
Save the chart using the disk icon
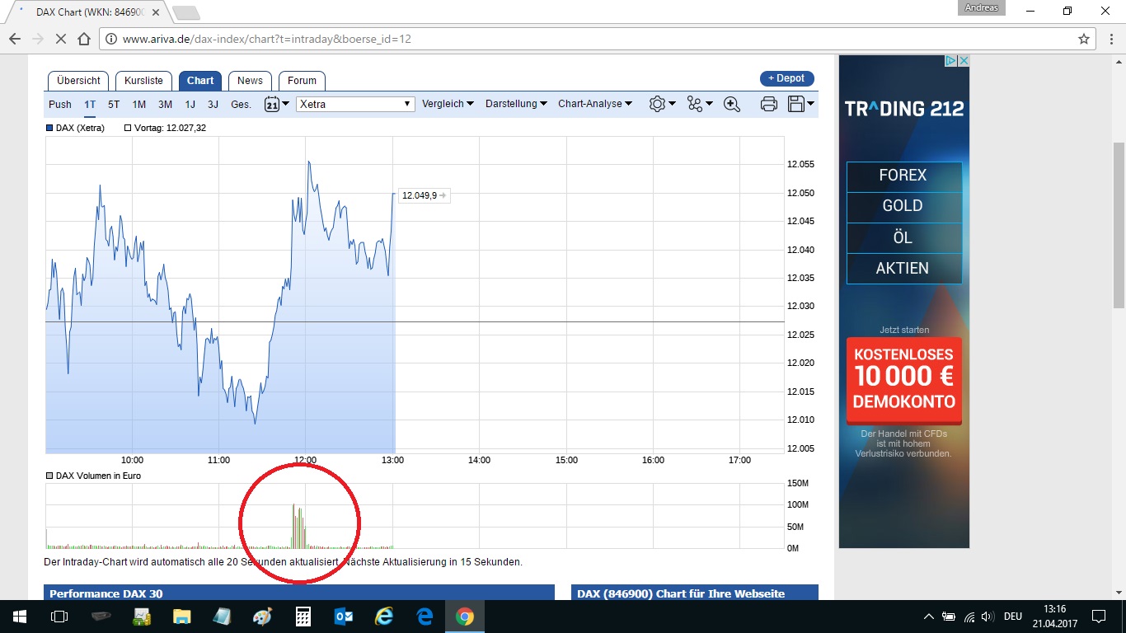tap(796, 104)
